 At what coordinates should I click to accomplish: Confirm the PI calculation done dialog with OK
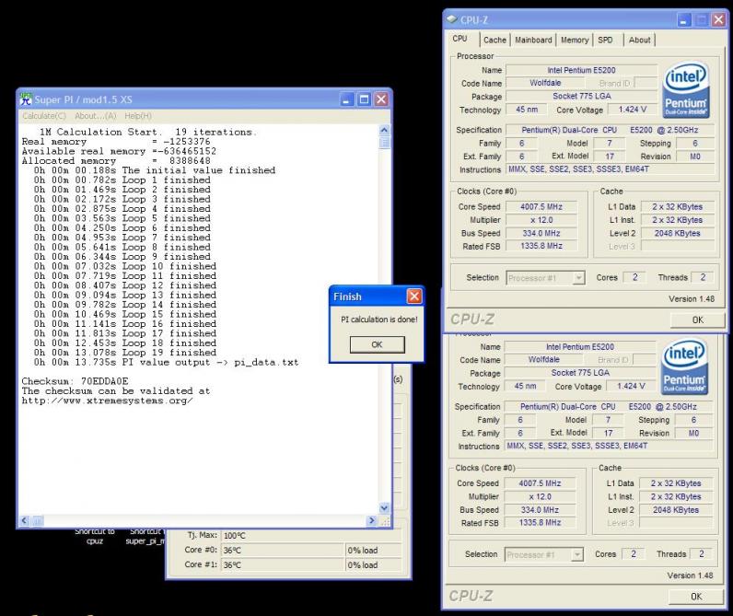coord(377,344)
